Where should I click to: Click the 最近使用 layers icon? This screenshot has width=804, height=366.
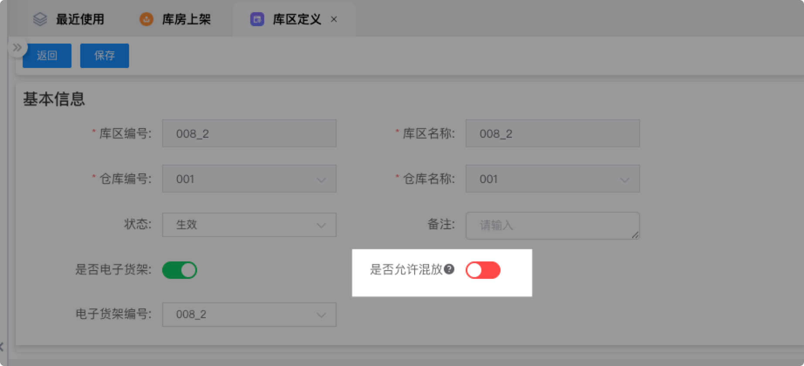(40, 19)
